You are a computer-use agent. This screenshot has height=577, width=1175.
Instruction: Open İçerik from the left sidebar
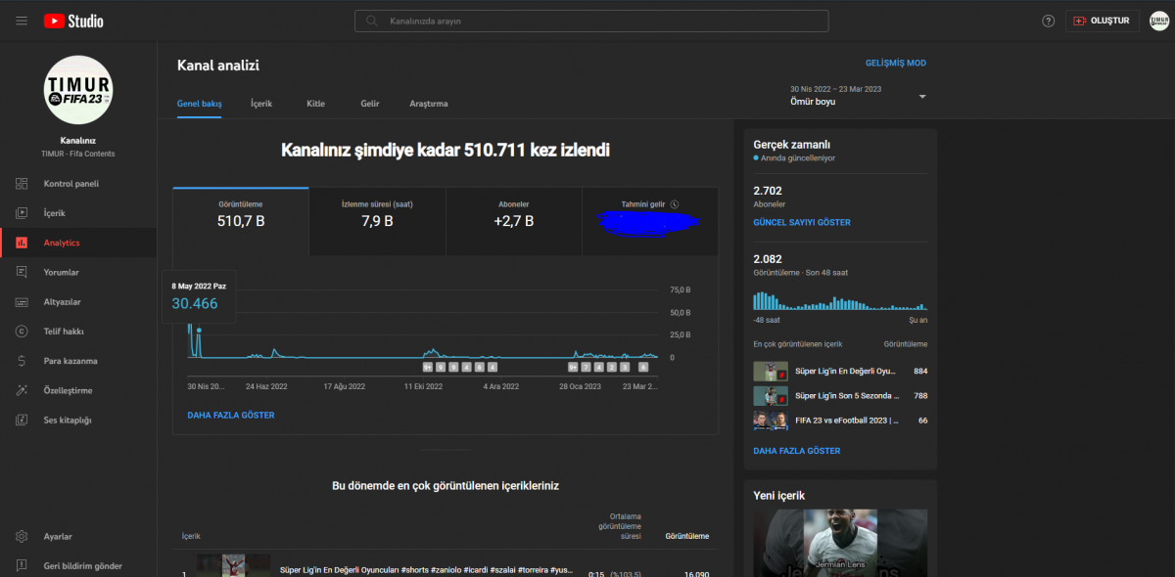[x=78, y=213]
